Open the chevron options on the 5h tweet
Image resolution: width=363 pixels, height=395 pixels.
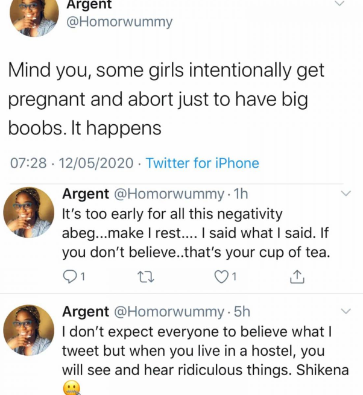coord(347,312)
